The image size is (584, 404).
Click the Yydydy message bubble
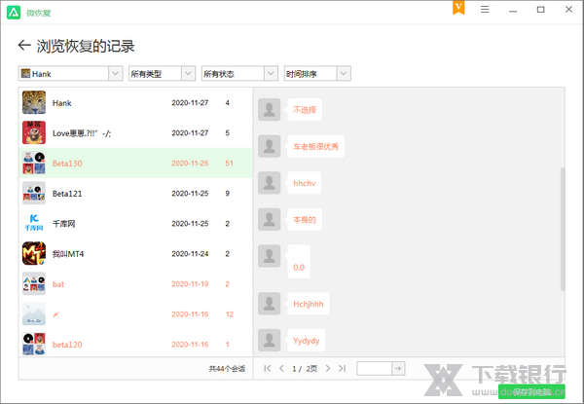[307, 340]
